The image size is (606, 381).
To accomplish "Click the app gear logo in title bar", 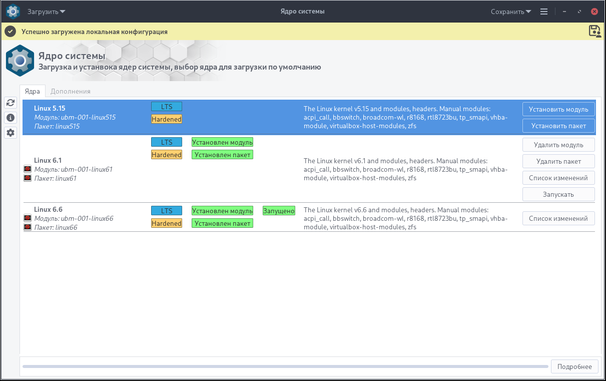I will tap(13, 11).
